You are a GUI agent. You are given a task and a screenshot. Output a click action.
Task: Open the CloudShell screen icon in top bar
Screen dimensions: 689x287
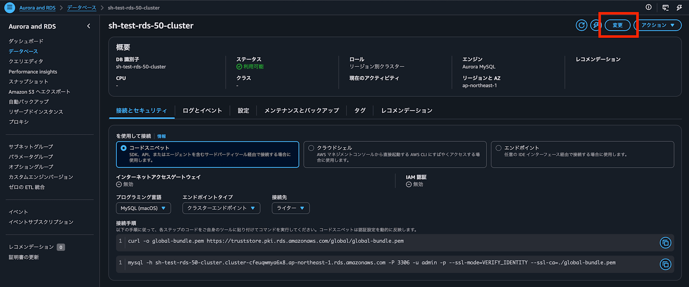[666, 7]
